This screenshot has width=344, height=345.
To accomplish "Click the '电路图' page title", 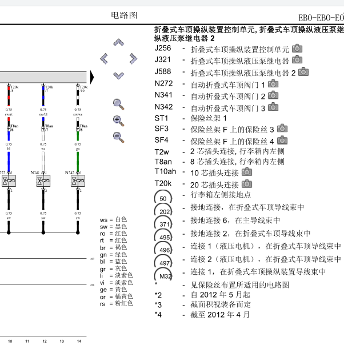I will (x=124, y=15).
